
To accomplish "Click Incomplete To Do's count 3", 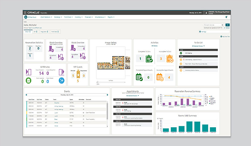I will tap(161, 59).
